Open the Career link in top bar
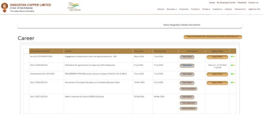 [212, 3]
